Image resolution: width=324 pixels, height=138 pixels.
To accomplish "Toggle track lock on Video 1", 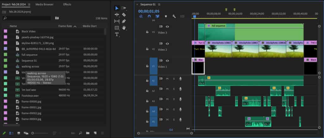I will [x=147, y=66].
